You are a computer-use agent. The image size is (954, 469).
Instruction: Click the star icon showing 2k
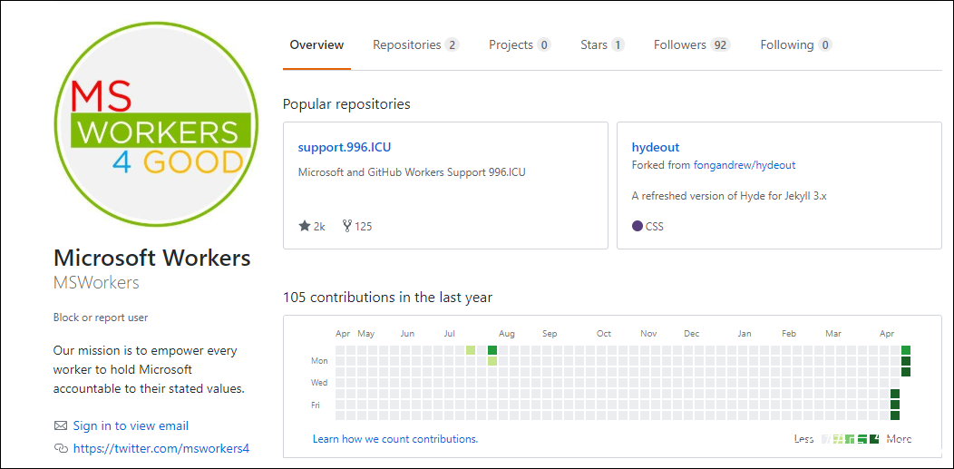coord(304,226)
